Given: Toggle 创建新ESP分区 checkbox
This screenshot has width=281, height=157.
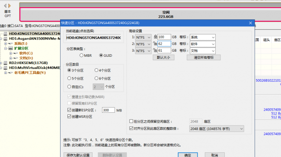Looking at the screenshot, I should pyautogui.click(x=69, y=110).
